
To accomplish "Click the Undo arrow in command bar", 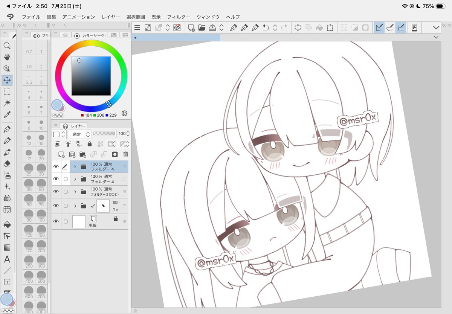I will coord(266,27).
